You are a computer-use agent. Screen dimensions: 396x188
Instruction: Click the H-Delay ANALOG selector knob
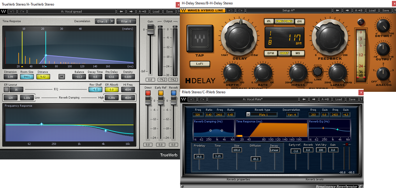(384, 74)
